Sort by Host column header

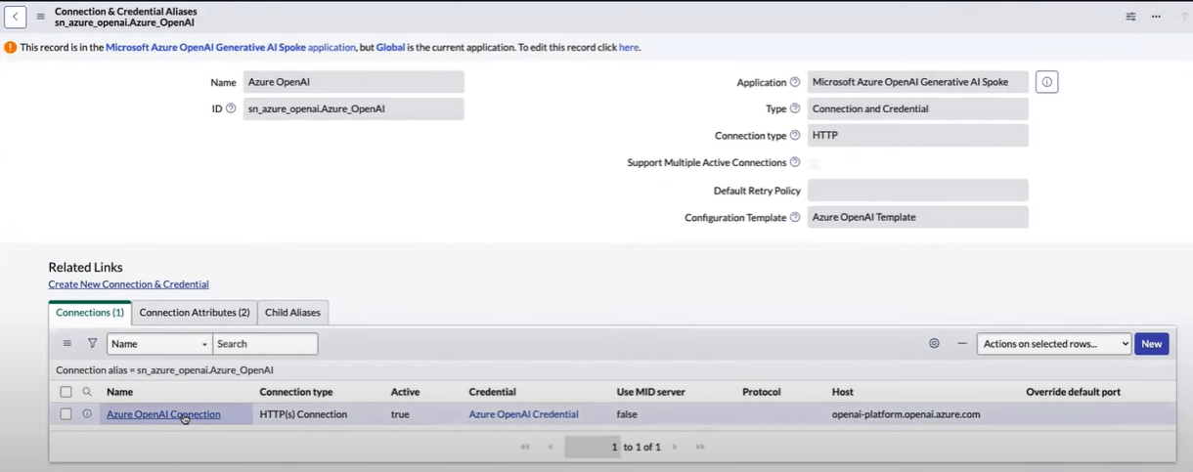click(x=843, y=392)
